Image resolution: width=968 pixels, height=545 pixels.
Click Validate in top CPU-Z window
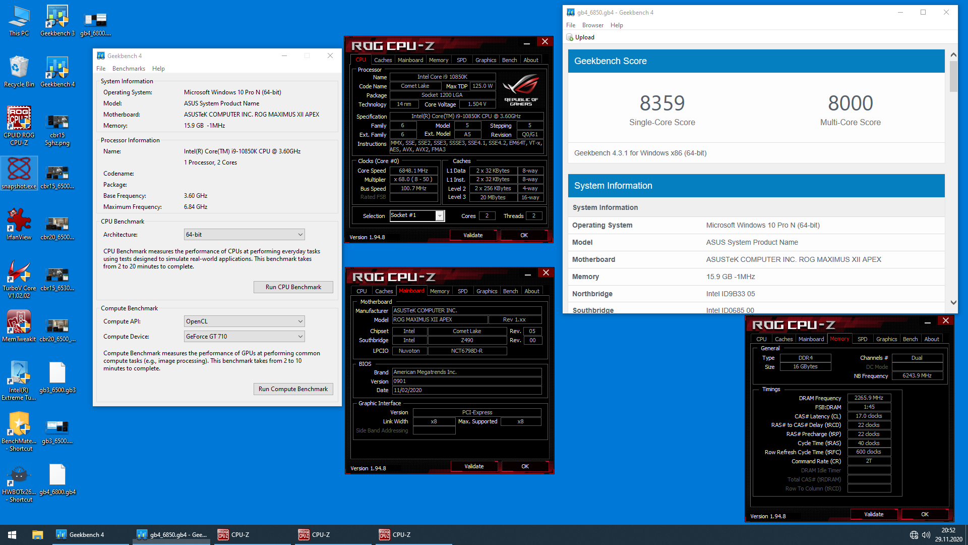pos(473,235)
